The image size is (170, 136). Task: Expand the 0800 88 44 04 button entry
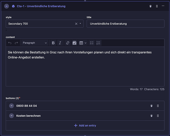pyautogui.click(x=12, y=106)
